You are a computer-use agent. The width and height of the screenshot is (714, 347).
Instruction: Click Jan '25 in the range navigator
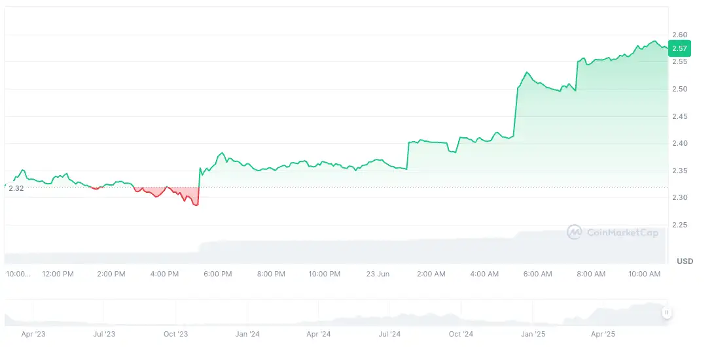533,334
